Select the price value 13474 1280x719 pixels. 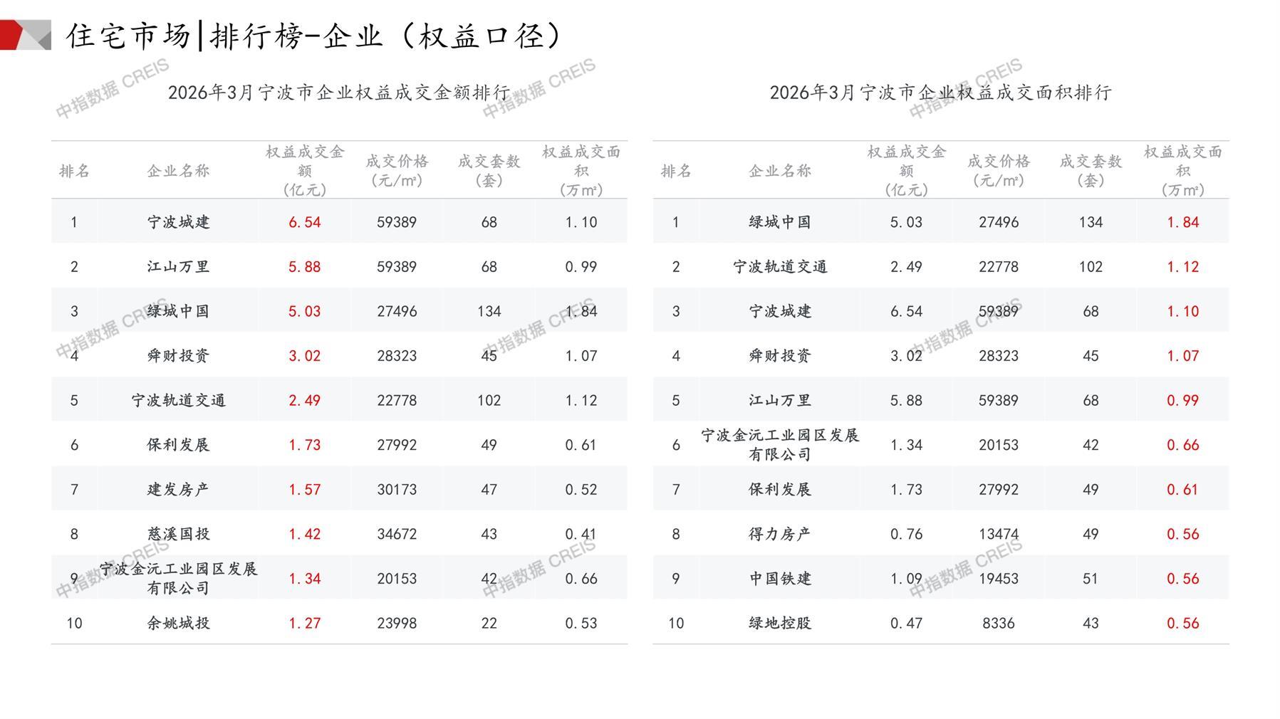click(998, 534)
